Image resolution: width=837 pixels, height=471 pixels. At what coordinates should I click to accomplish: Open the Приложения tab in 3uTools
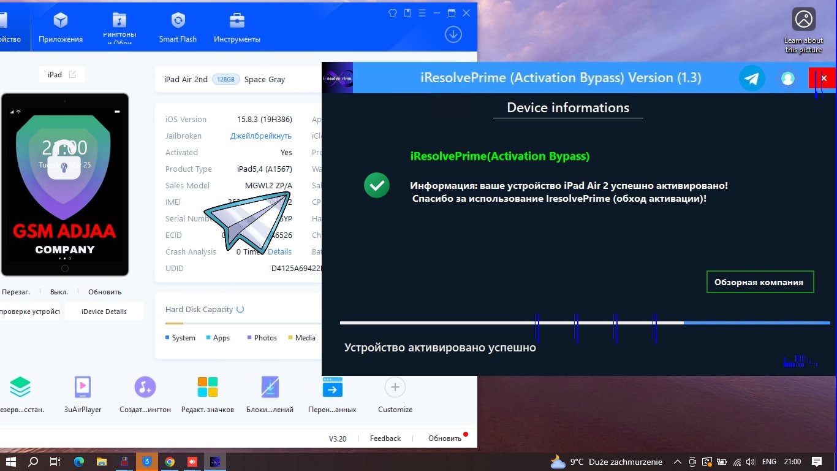point(61,28)
